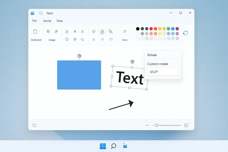Select the blue rectangle on the canvas
This screenshot has width=228, height=152.
(79, 75)
